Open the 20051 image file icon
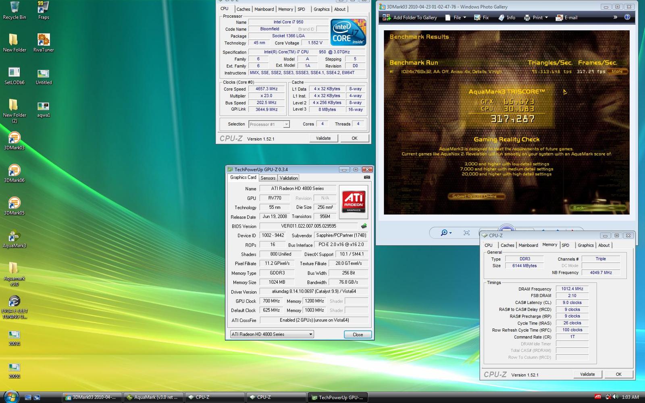This screenshot has width=645, height=403. 15,370
